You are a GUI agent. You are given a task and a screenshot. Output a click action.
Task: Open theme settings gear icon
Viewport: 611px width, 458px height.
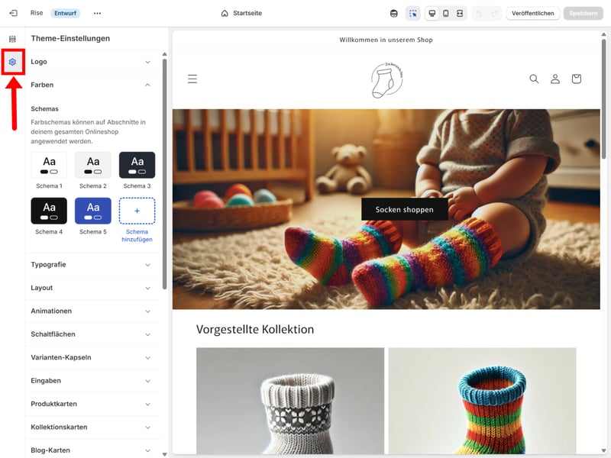(12, 62)
